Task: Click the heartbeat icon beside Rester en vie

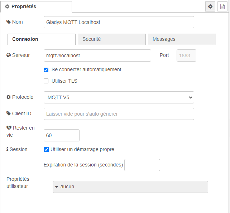Action: (9, 128)
